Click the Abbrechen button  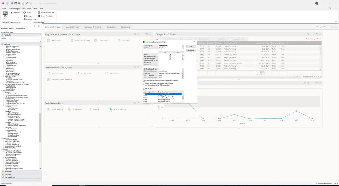(x=191, y=50)
